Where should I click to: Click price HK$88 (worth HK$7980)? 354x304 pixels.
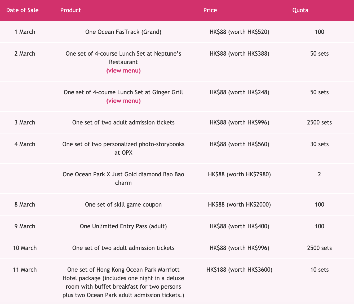coord(240,174)
